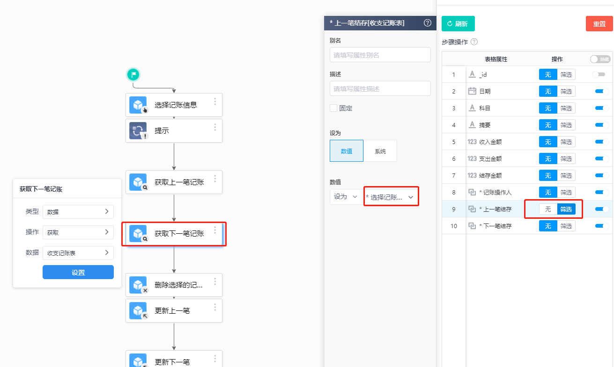The width and height of the screenshot is (614, 367).
Task: Select 筛选 for _id row
Action: click(x=566, y=74)
